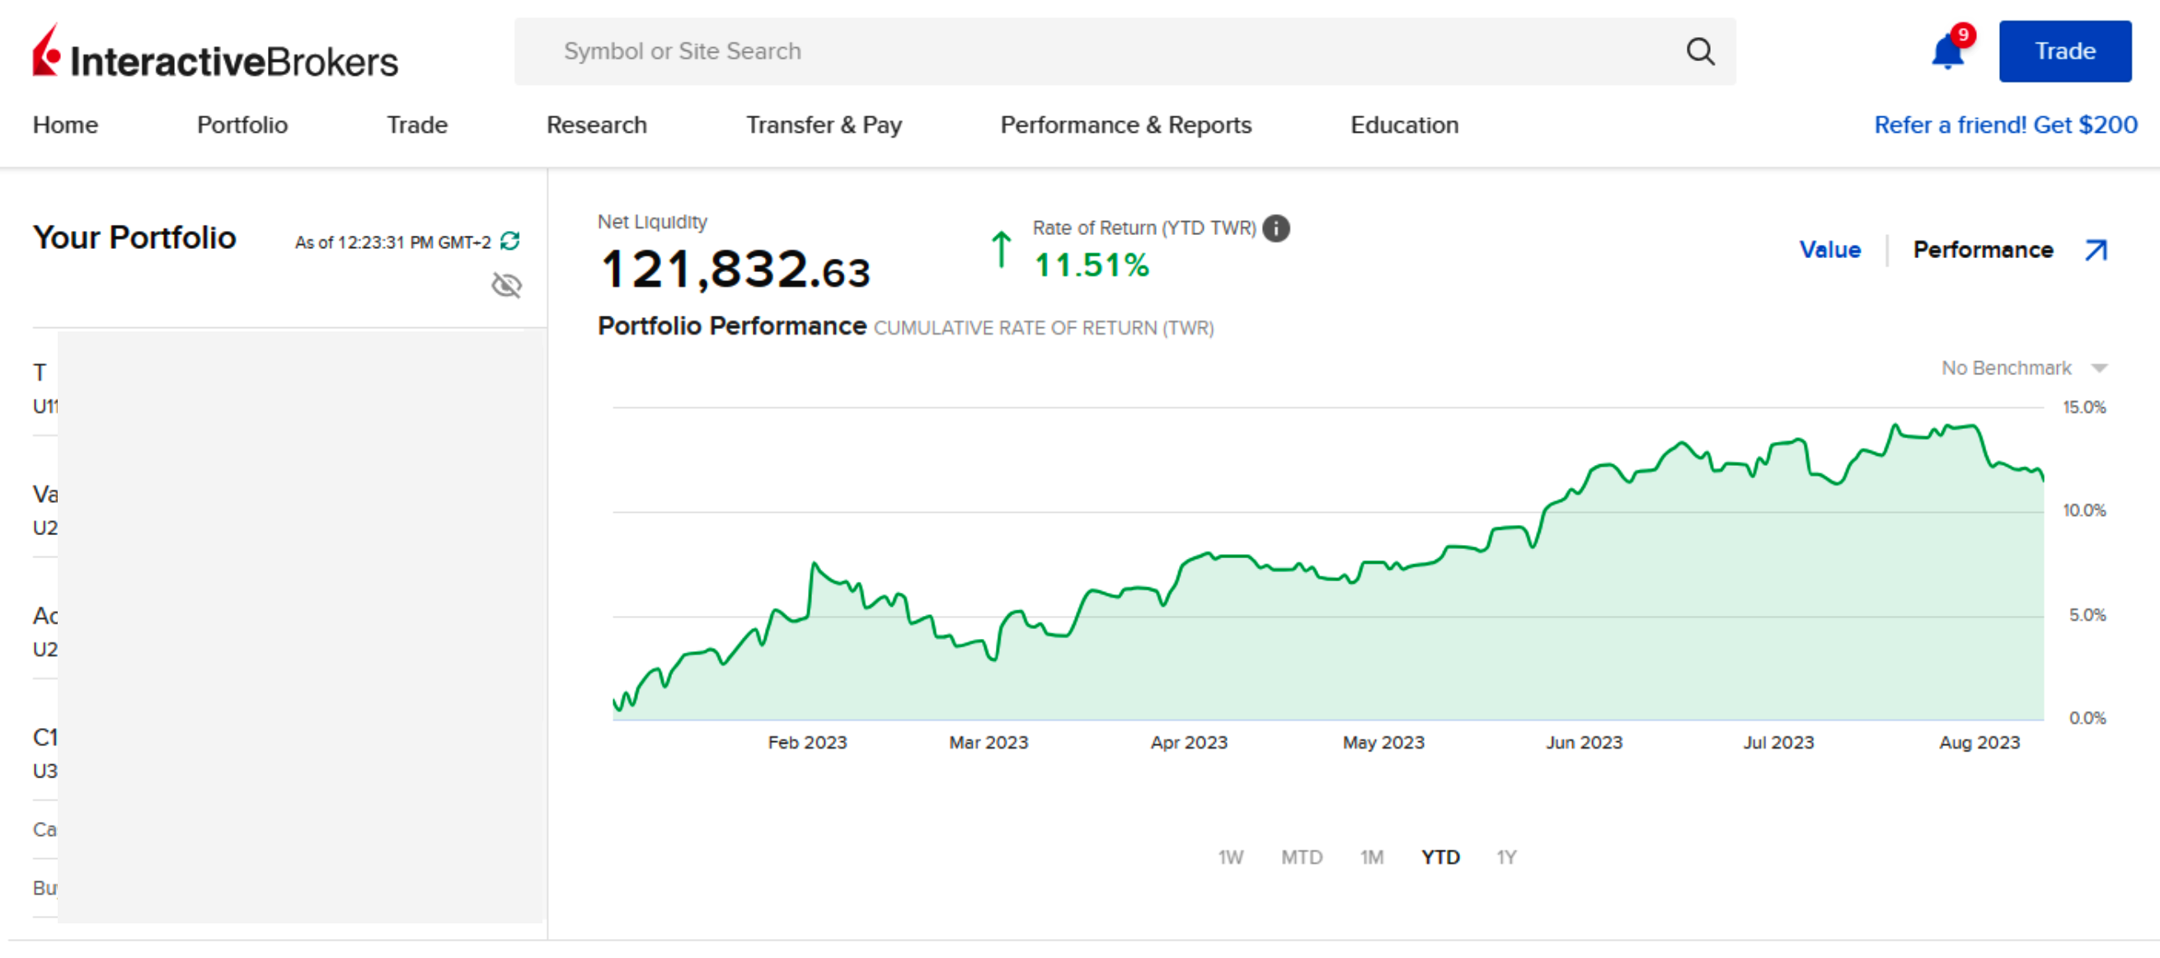
Task: Click the green up arrow indicator
Action: point(1000,250)
